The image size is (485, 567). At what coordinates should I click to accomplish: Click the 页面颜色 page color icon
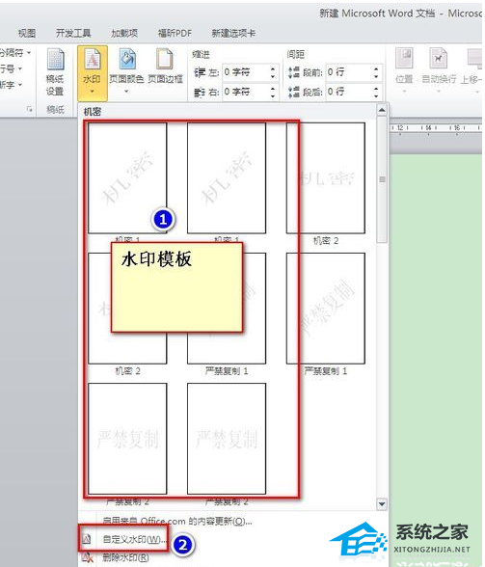click(127, 59)
